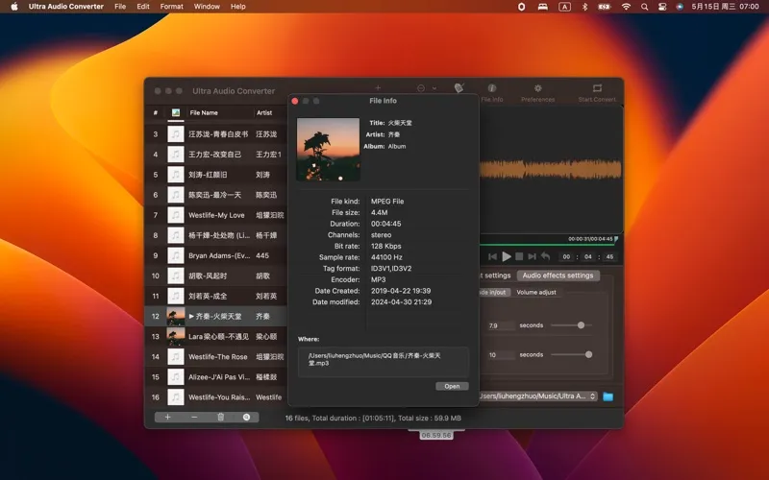
Task: Open the Format menu
Action: (x=172, y=7)
